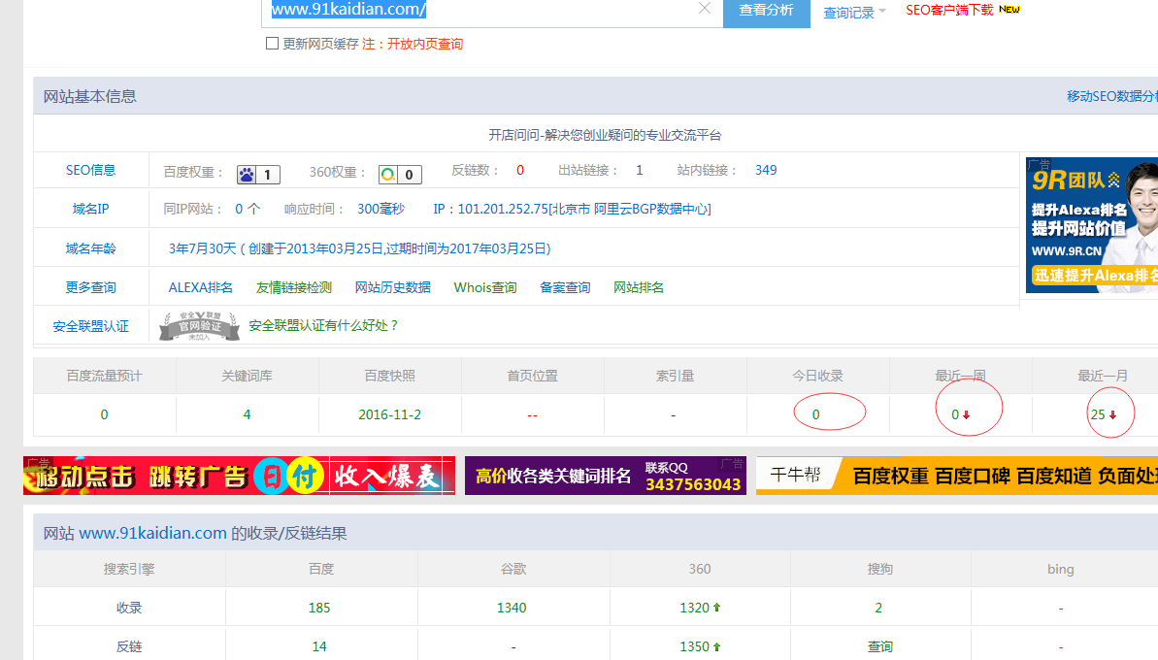The width and height of the screenshot is (1158, 660).
Task: Click the 9R团队 Alexa ranking ad image
Action: tap(1091, 225)
